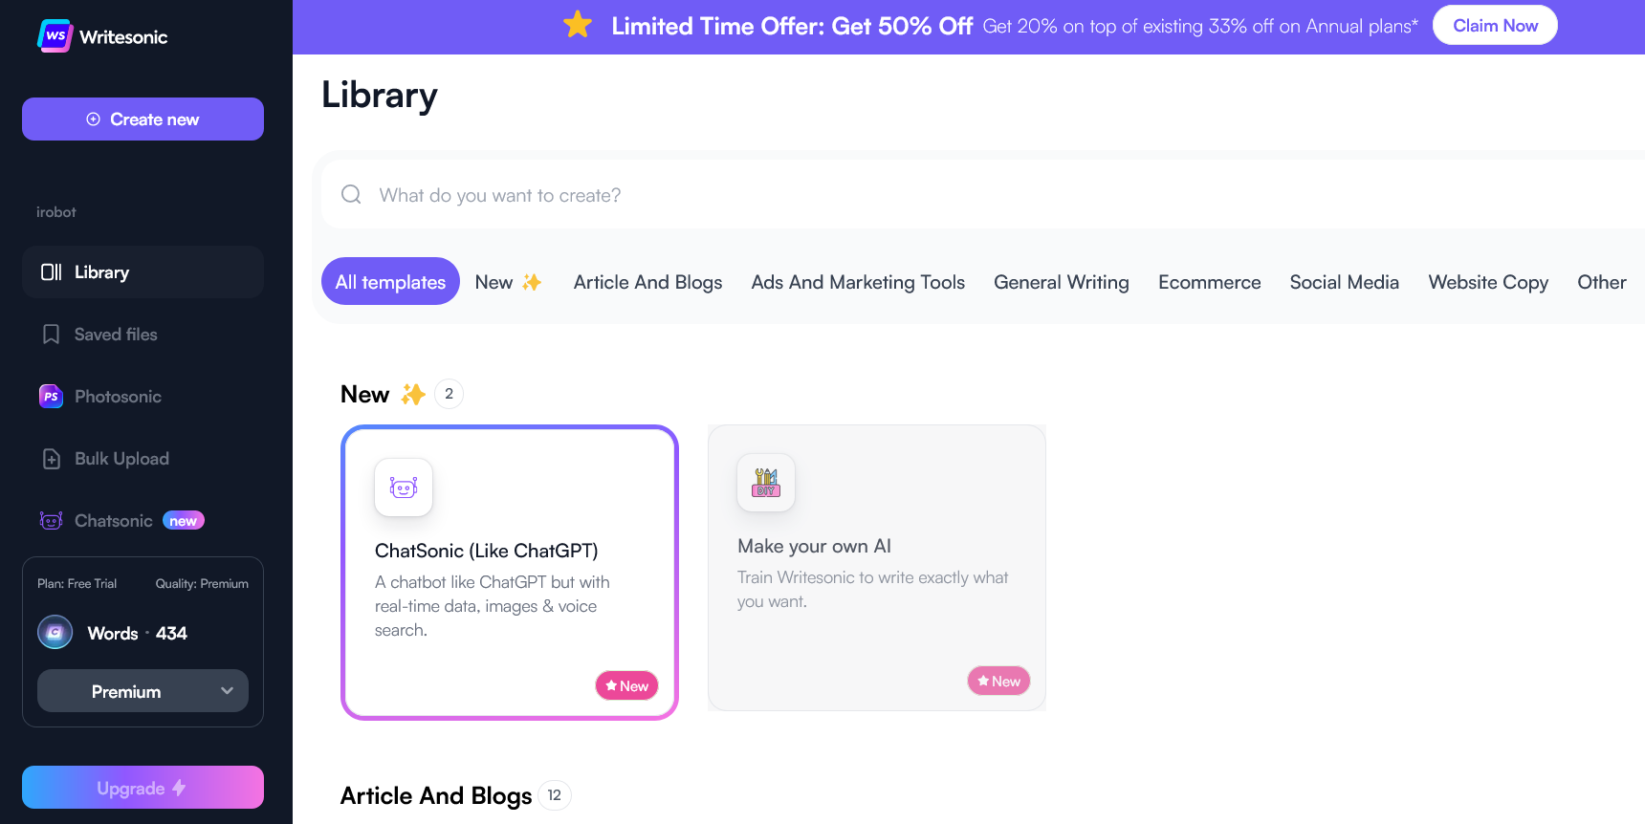Image resolution: width=1645 pixels, height=824 pixels.
Task: Focus the 'What do you want to create?' field
Action: pyautogui.click(x=983, y=194)
